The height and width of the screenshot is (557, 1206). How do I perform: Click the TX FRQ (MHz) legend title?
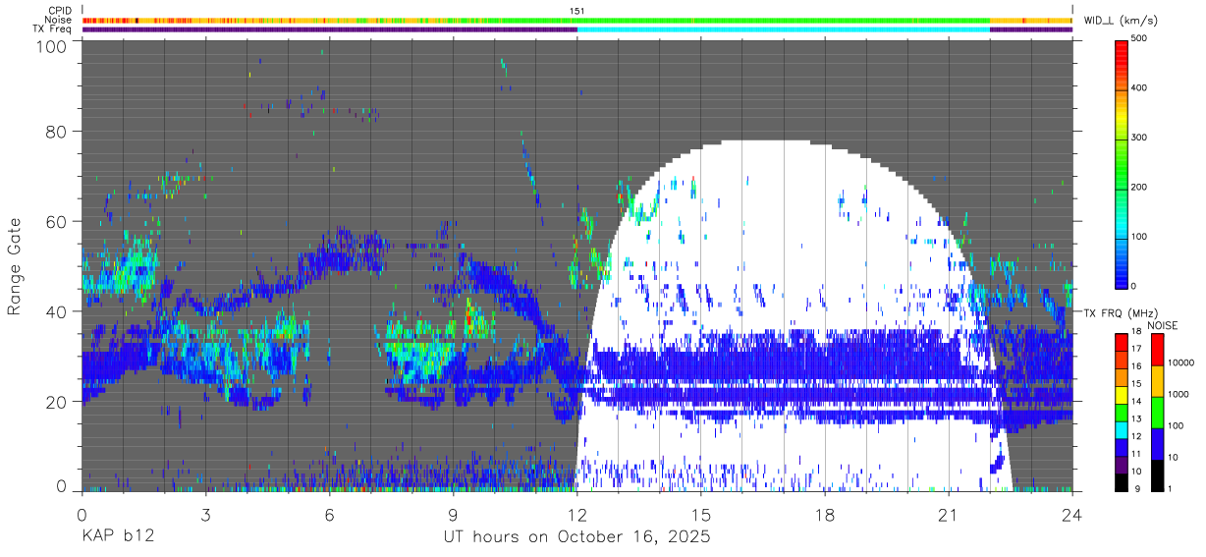(1119, 313)
